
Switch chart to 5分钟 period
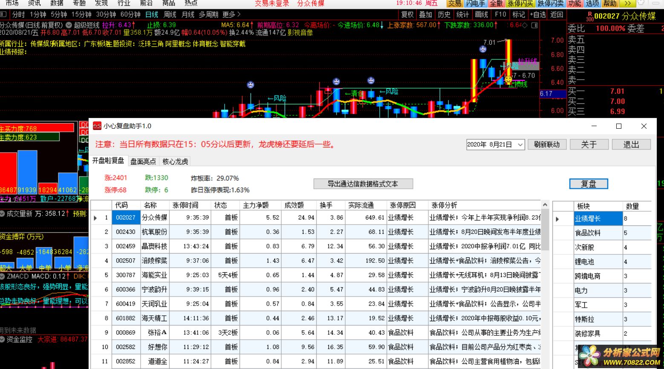click(59, 14)
